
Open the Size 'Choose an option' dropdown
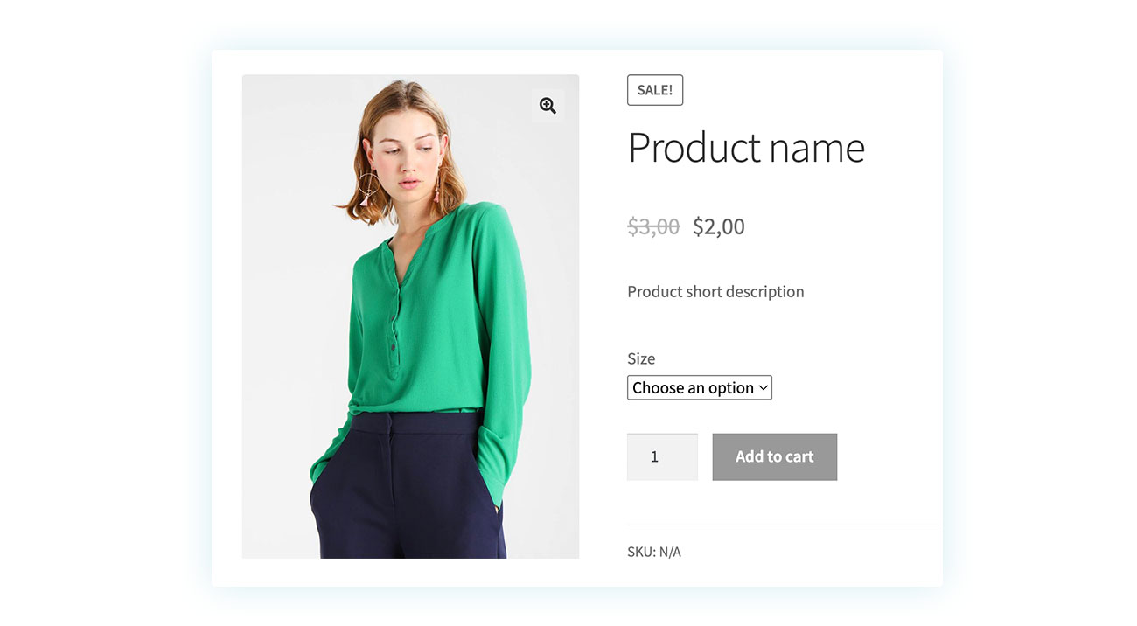[x=700, y=387]
